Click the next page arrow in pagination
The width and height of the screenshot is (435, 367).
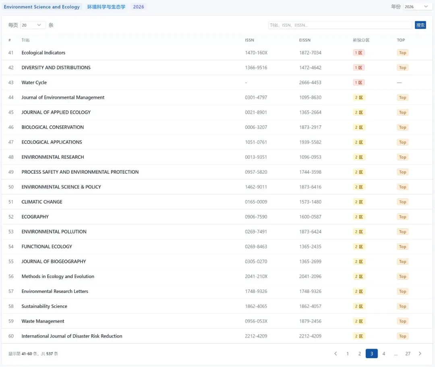[x=420, y=354]
